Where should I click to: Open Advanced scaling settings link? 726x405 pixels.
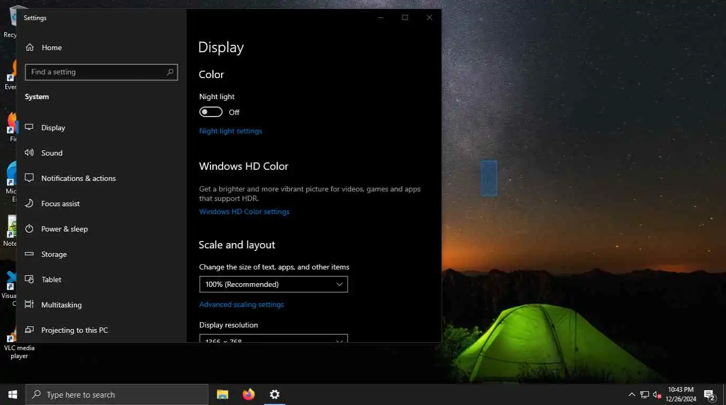point(242,304)
